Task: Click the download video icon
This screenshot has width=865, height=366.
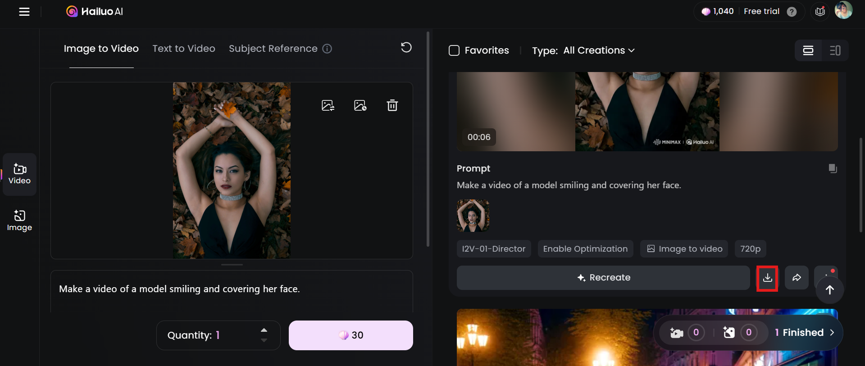Action: (x=767, y=278)
